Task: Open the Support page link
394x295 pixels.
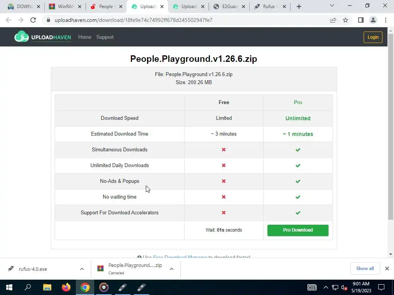Action: (x=105, y=37)
